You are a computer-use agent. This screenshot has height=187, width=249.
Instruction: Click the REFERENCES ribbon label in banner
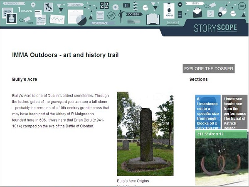pos(14,3)
